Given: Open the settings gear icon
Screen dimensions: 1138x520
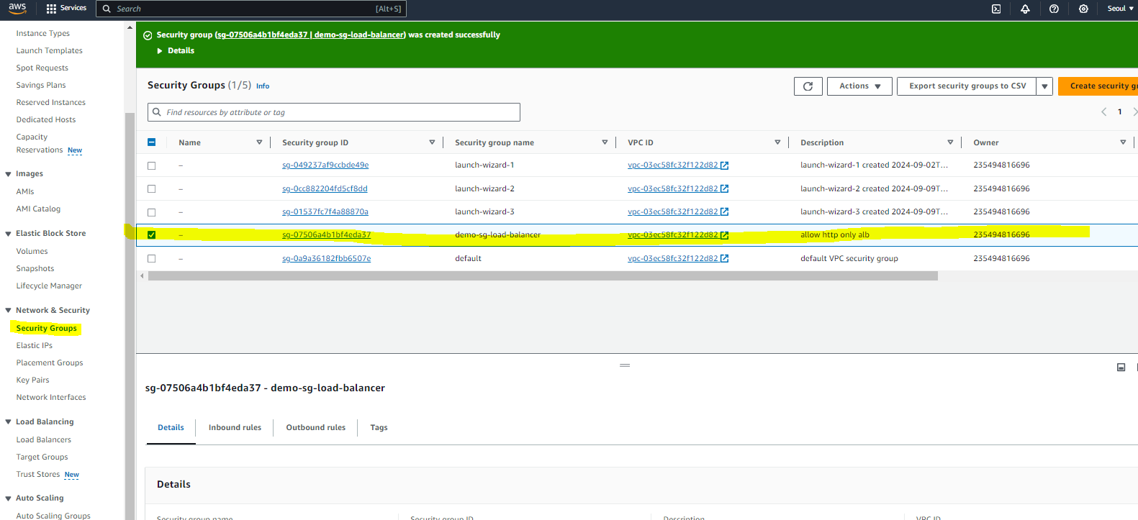Looking at the screenshot, I should pyautogui.click(x=1083, y=9).
